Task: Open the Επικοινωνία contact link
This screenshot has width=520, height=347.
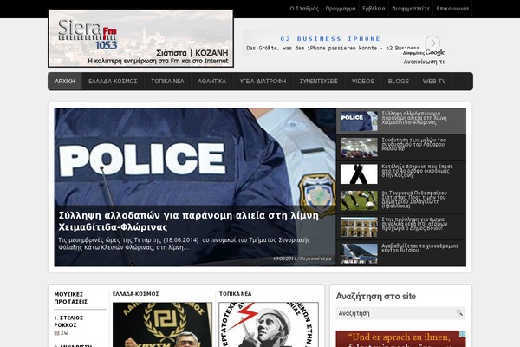Action: pos(452,9)
